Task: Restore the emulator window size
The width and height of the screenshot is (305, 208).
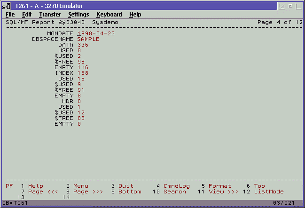Action: [x=290, y=6]
